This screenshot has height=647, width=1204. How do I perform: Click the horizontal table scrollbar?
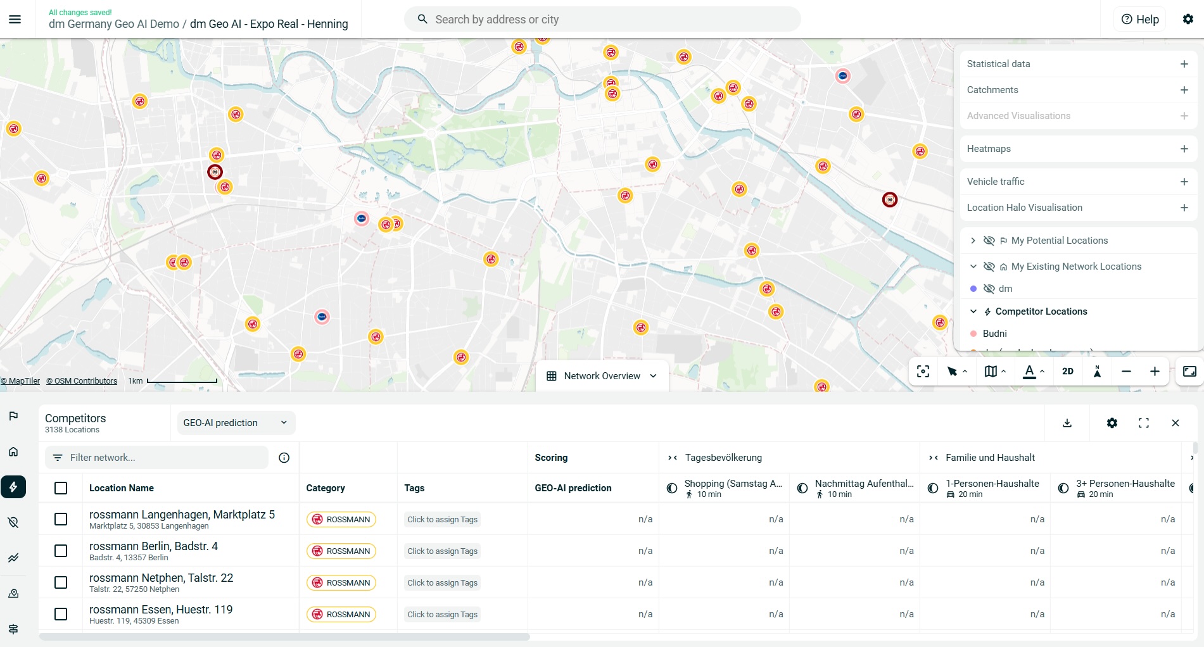[284, 637]
